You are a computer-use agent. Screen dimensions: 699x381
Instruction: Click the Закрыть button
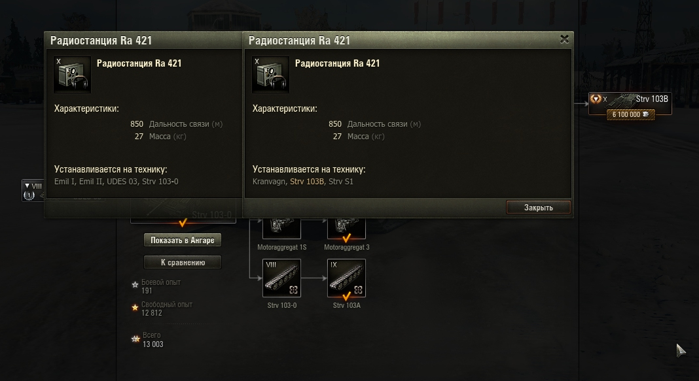[539, 207]
